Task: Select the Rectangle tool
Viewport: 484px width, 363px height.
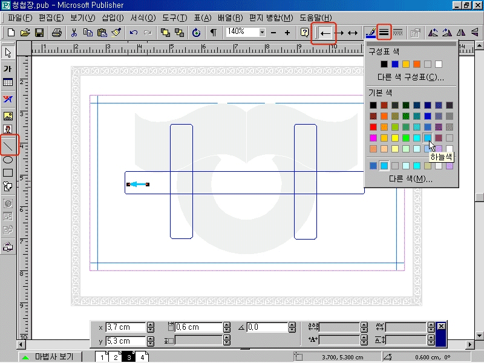Action: tap(8, 173)
